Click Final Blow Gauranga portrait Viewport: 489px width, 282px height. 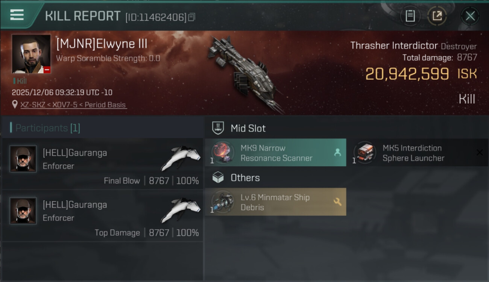(23, 159)
